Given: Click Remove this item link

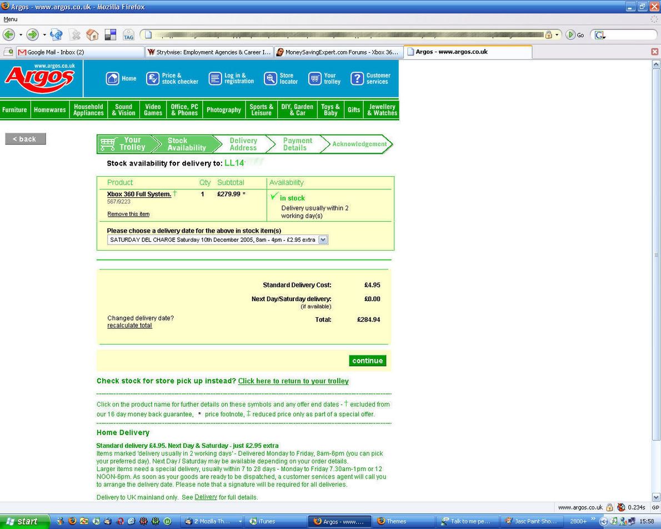Looking at the screenshot, I should point(128,214).
